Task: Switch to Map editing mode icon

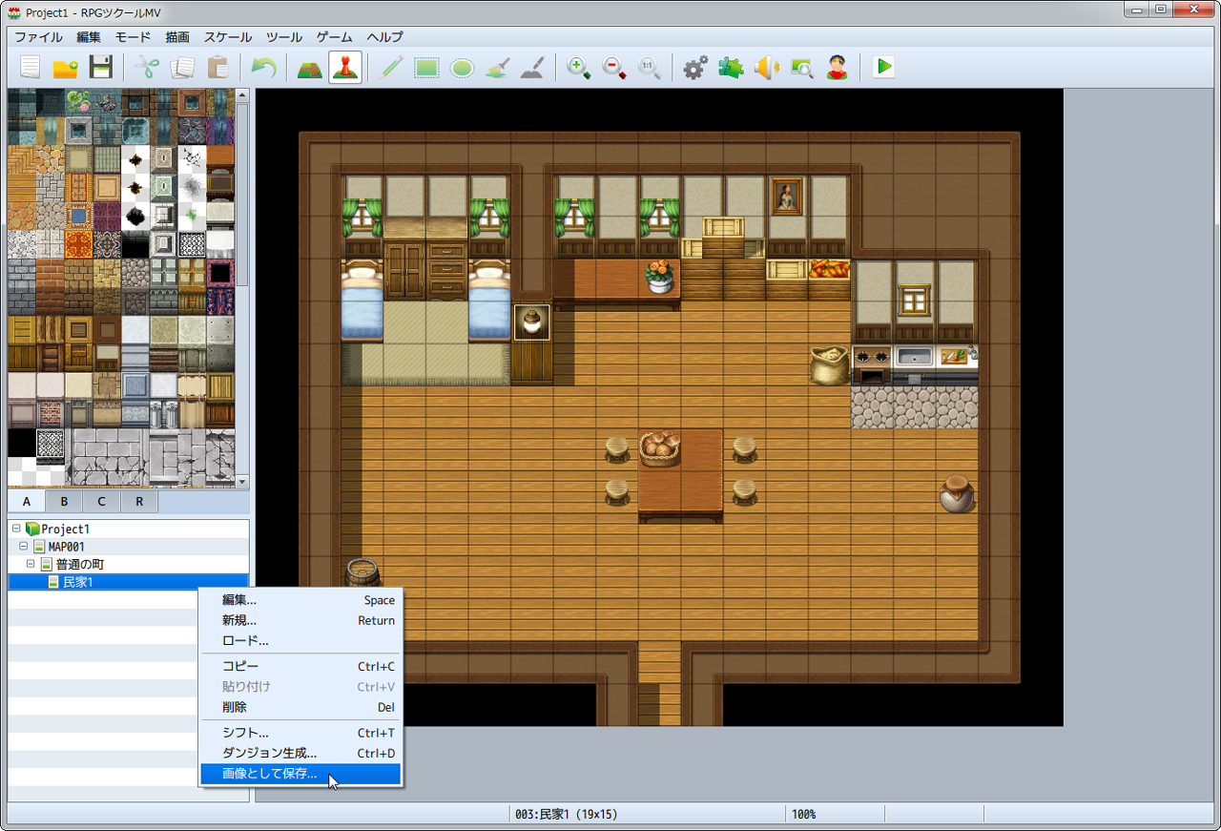Action: tap(310, 68)
